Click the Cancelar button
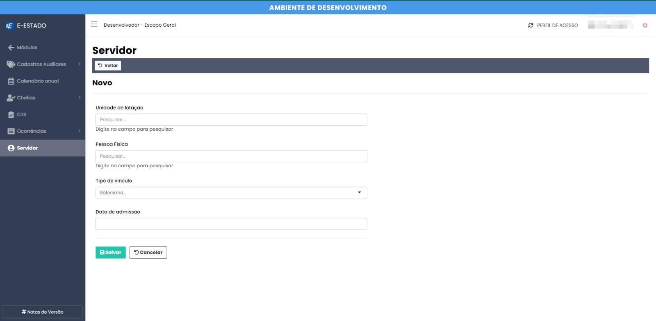 pos(148,253)
